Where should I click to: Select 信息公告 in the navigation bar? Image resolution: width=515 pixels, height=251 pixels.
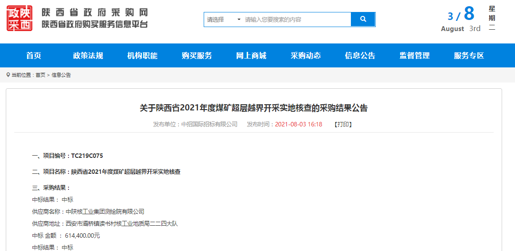pyautogui.click(x=360, y=55)
